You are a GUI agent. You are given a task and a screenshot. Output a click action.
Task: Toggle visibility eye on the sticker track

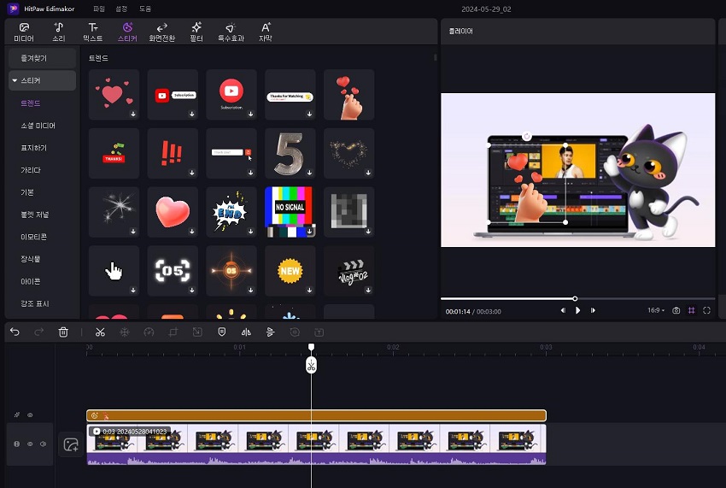30,415
